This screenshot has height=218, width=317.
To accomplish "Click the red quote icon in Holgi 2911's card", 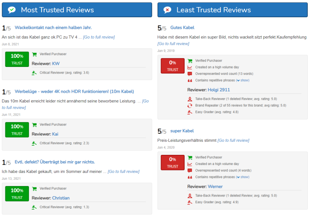I will click(x=190, y=80).
